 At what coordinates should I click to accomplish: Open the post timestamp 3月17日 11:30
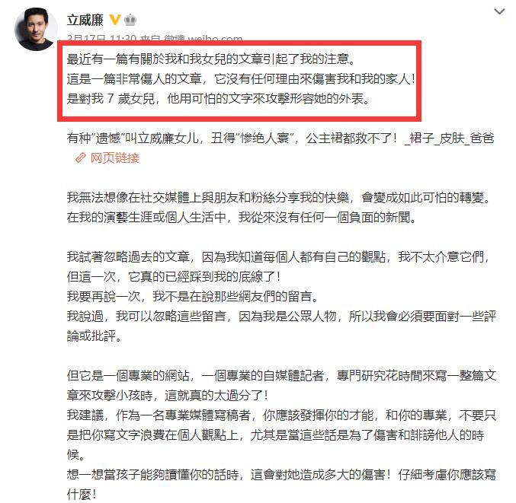[101, 37]
